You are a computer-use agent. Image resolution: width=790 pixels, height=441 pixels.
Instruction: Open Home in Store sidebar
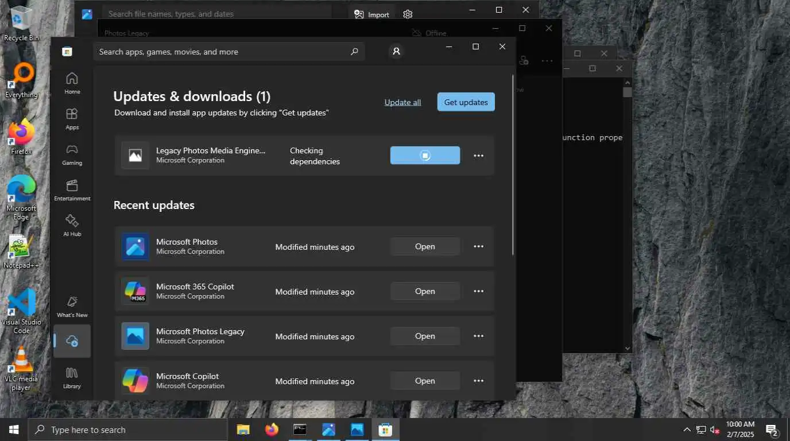pos(72,83)
